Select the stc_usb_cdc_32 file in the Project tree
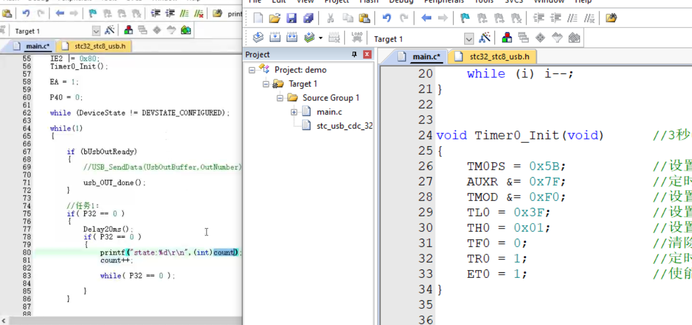This screenshot has height=325, width=692. point(345,126)
